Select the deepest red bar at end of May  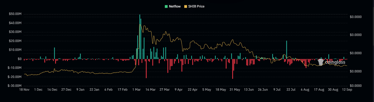(233, 69)
